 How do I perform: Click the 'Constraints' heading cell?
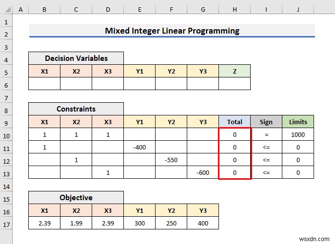(76, 109)
